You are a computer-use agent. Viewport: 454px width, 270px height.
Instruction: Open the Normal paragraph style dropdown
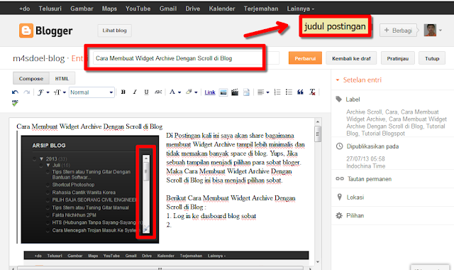92,92
